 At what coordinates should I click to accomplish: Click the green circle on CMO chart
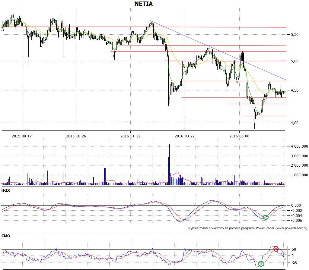pos(261,264)
